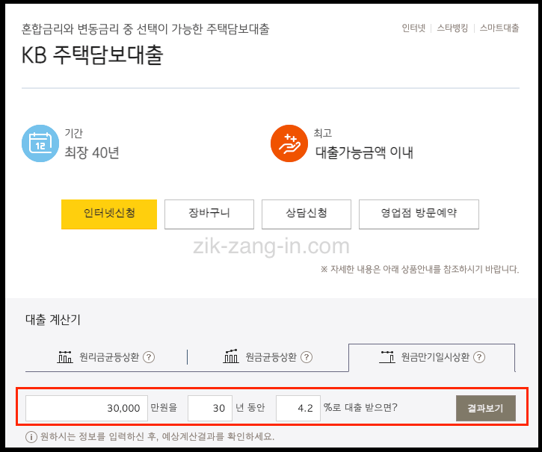Click the 상담신청 button
This screenshot has height=452, width=542.
(307, 214)
